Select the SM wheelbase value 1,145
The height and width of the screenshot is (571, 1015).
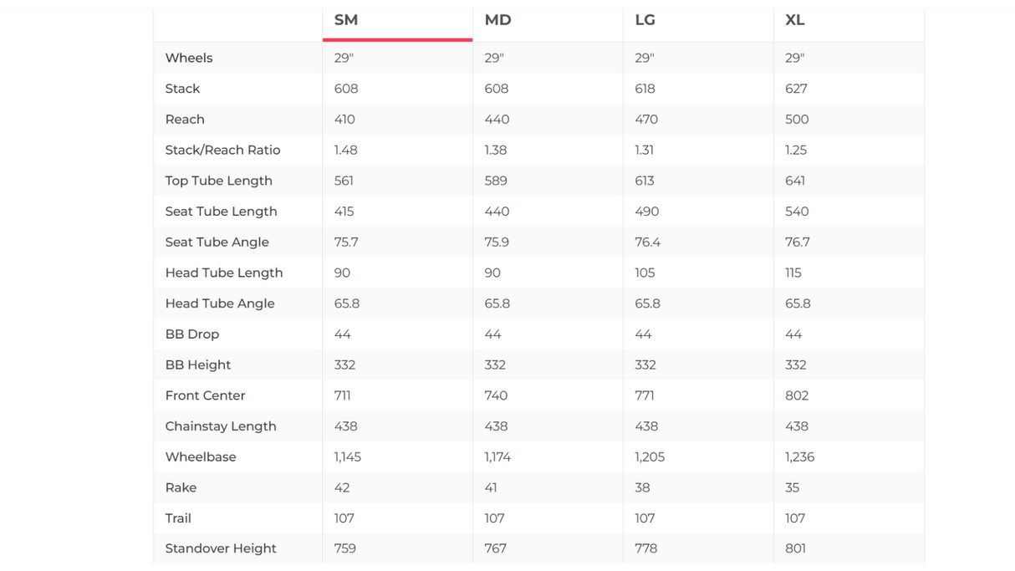coord(347,456)
